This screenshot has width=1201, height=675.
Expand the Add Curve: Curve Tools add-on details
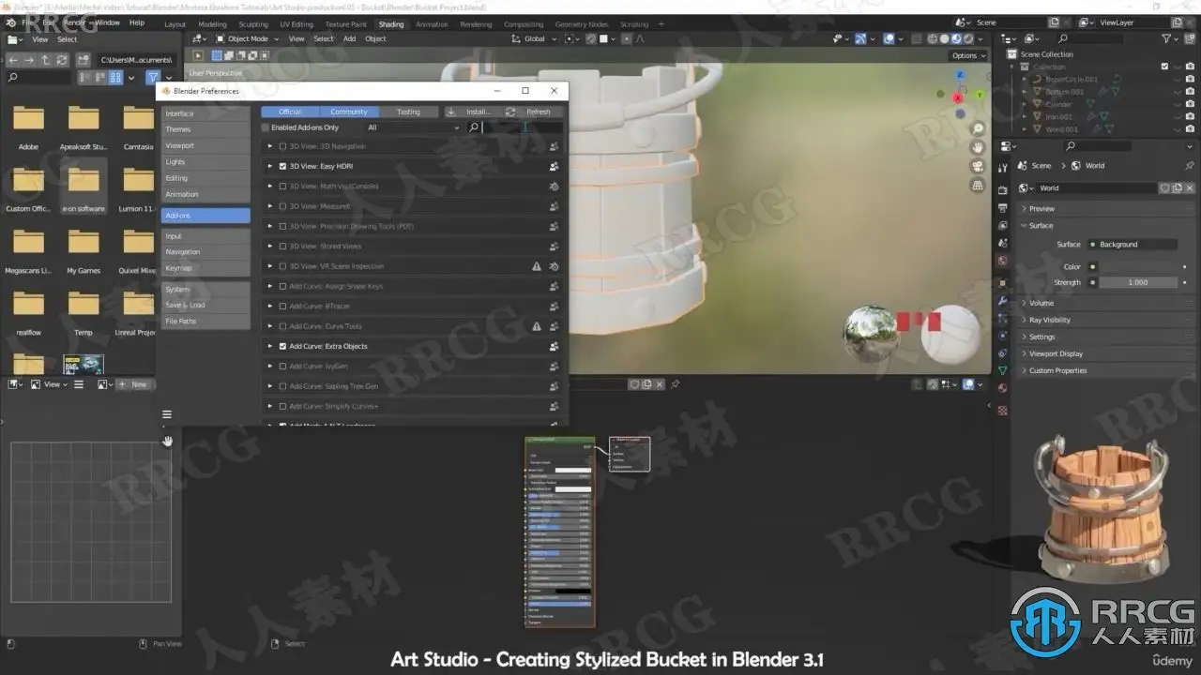pos(270,326)
